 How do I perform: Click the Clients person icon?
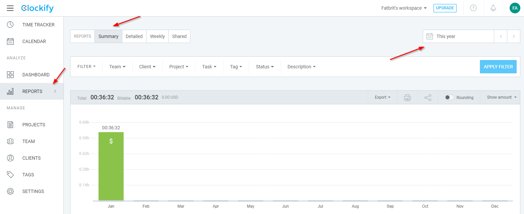pos(10,158)
